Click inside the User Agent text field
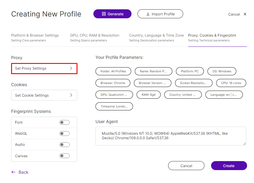254x183 pixels. point(171,136)
